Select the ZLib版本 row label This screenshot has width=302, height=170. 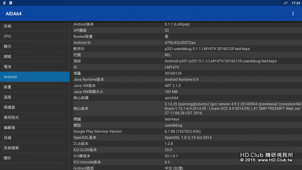pyautogui.click(x=81, y=144)
